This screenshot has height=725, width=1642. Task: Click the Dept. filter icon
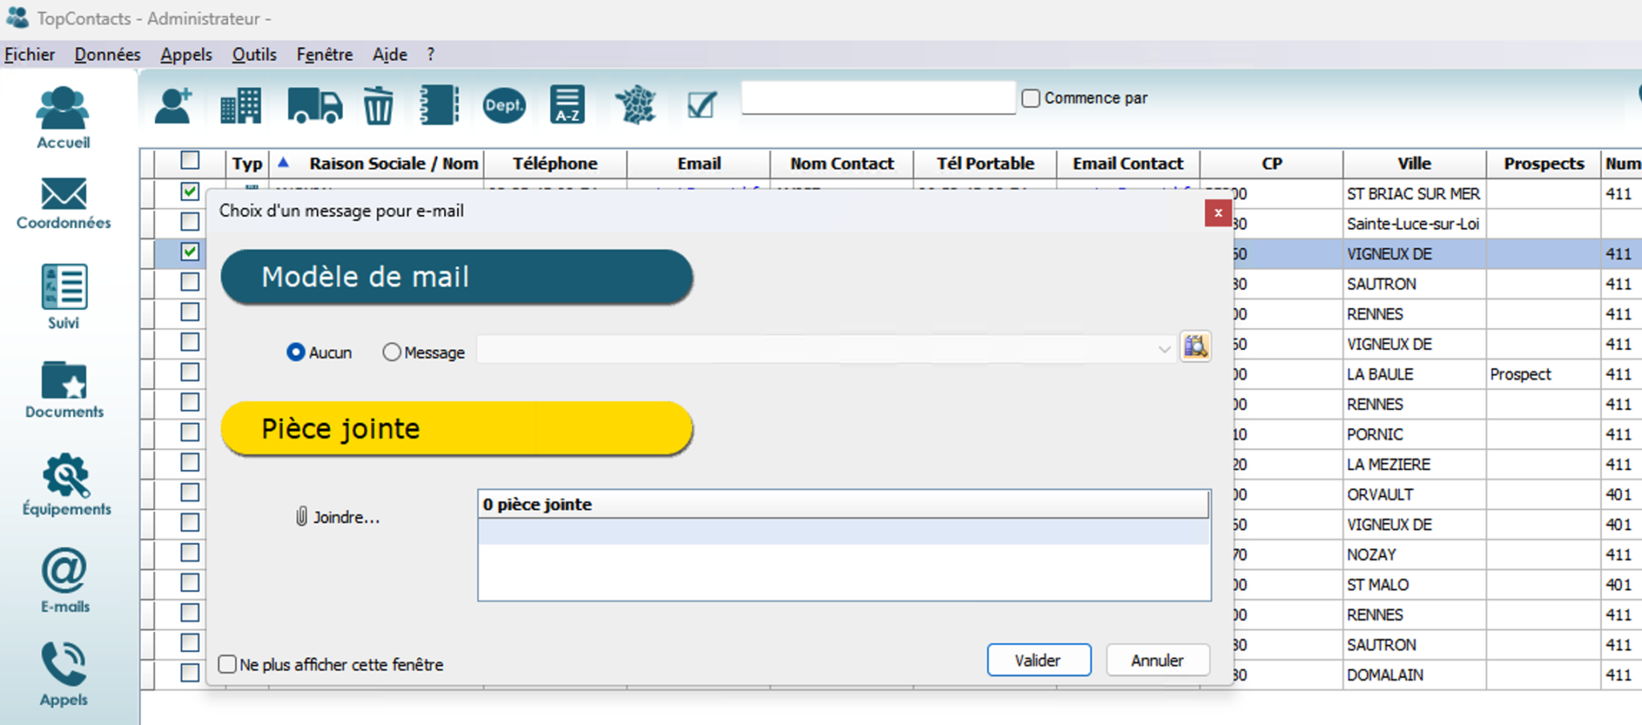(x=504, y=106)
